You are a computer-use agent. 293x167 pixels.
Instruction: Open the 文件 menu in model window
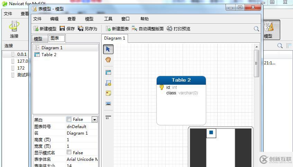coord(37,19)
